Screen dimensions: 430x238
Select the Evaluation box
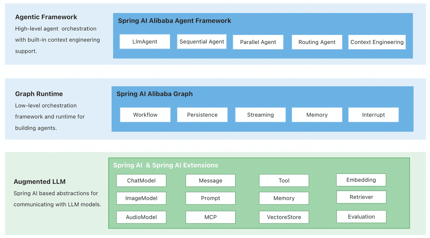click(361, 217)
